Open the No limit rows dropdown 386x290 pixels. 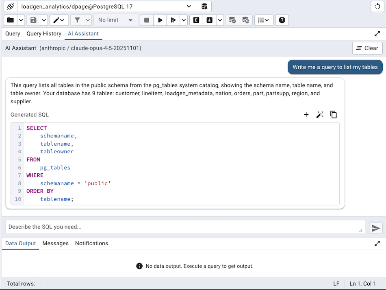[115, 20]
